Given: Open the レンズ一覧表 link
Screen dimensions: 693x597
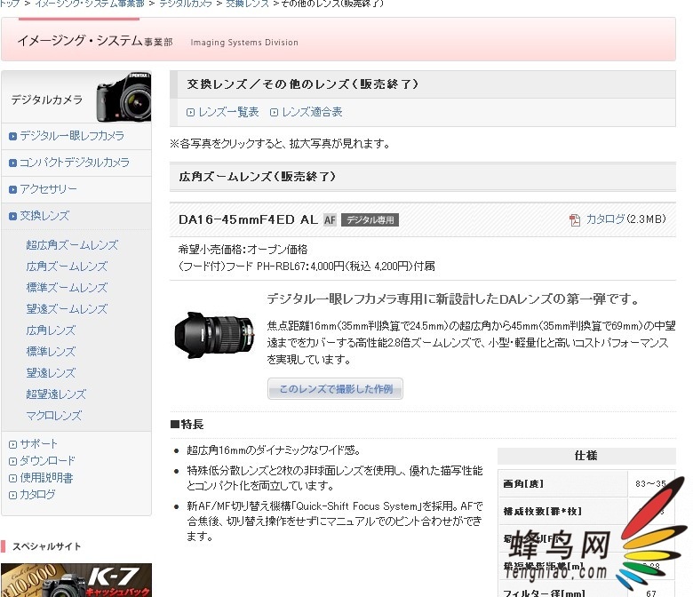Looking at the screenshot, I should 228,112.
